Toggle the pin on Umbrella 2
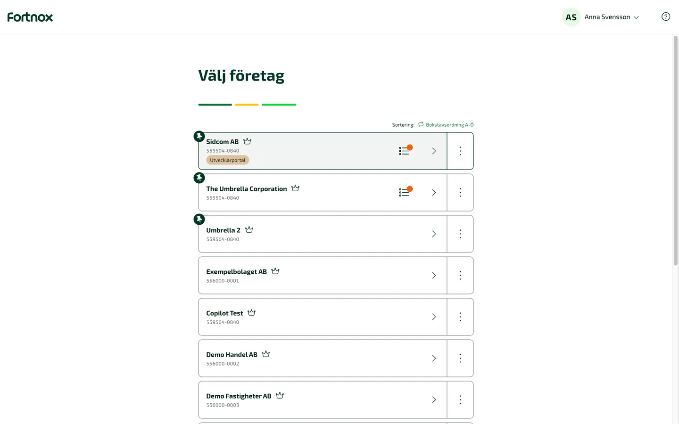 (199, 220)
